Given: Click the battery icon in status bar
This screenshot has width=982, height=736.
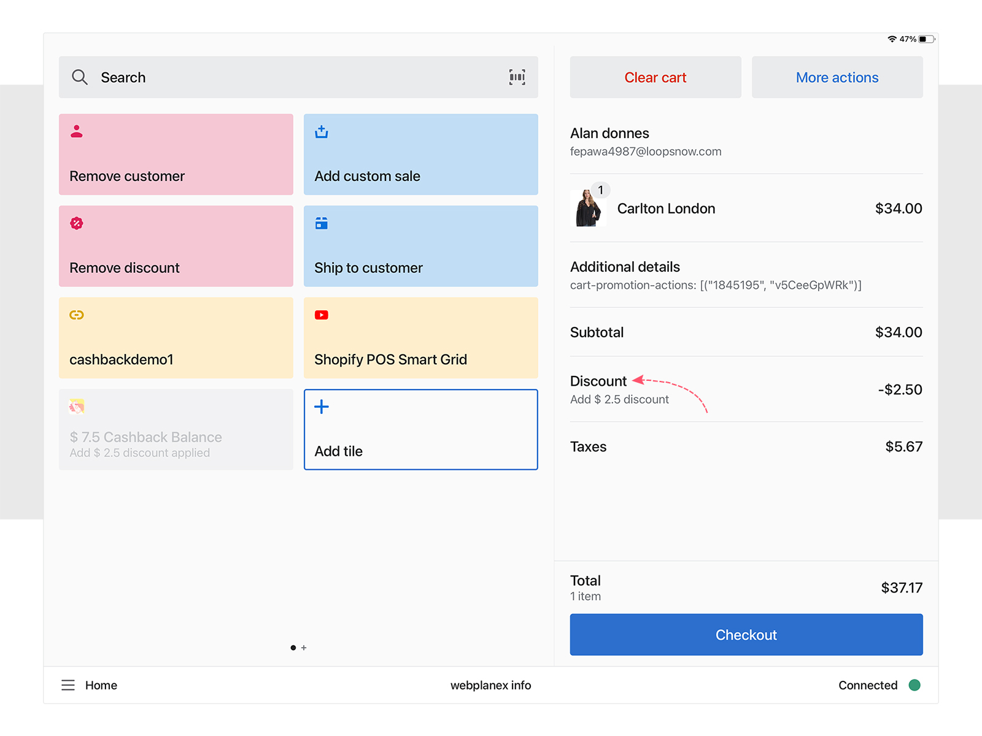Looking at the screenshot, I should (926, 39).
